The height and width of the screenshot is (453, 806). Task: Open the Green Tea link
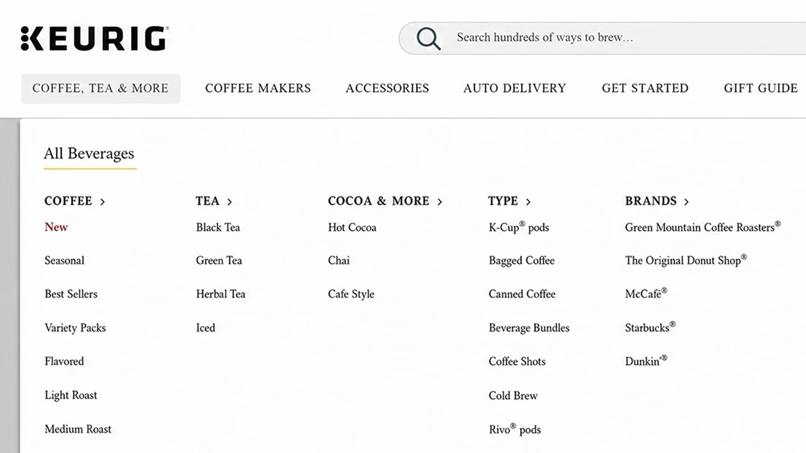[x=219, y=260]
